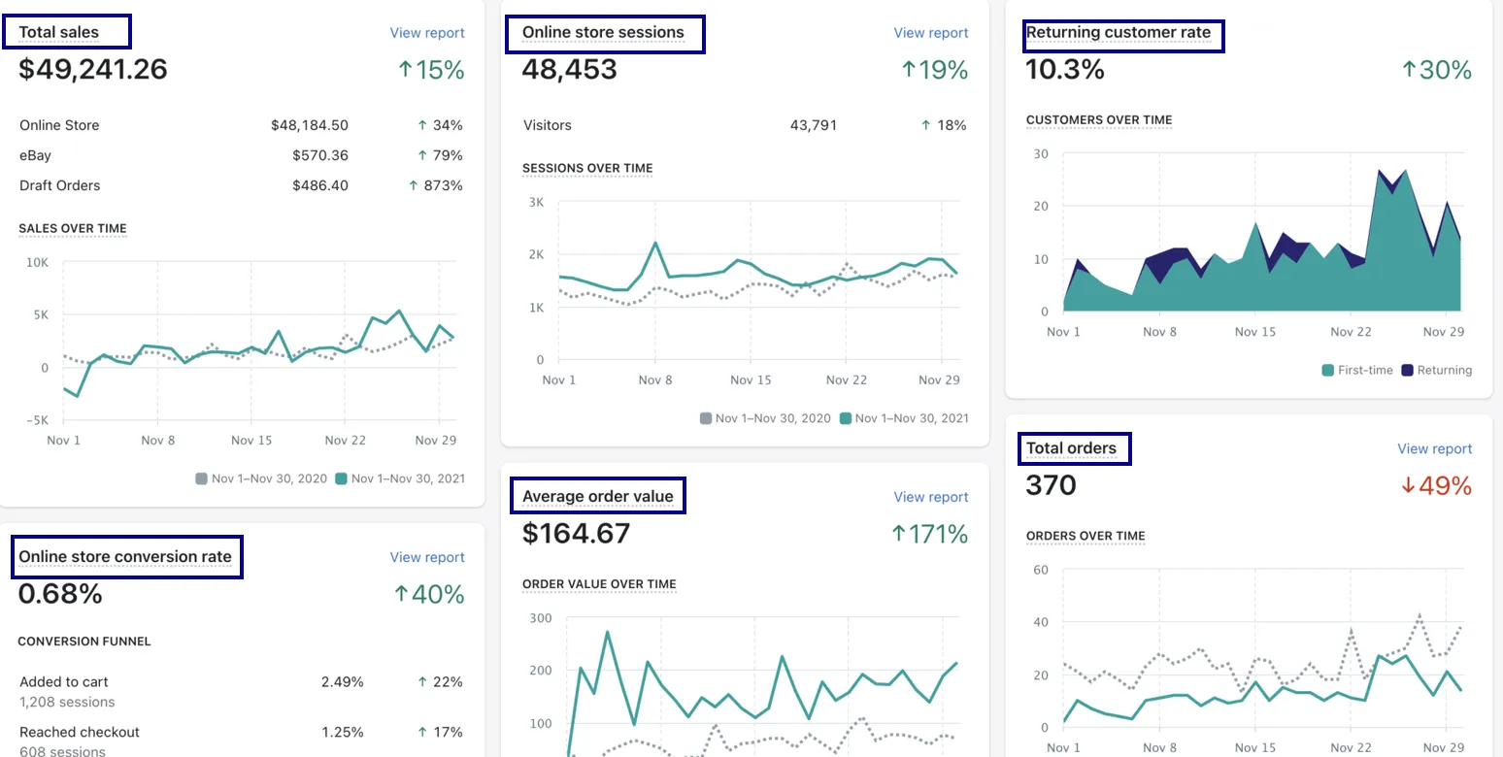Click the 15% total sales increase indicator
Image resolution: width=1503 pixels, height=757 pixels.
tap(431, 70)
